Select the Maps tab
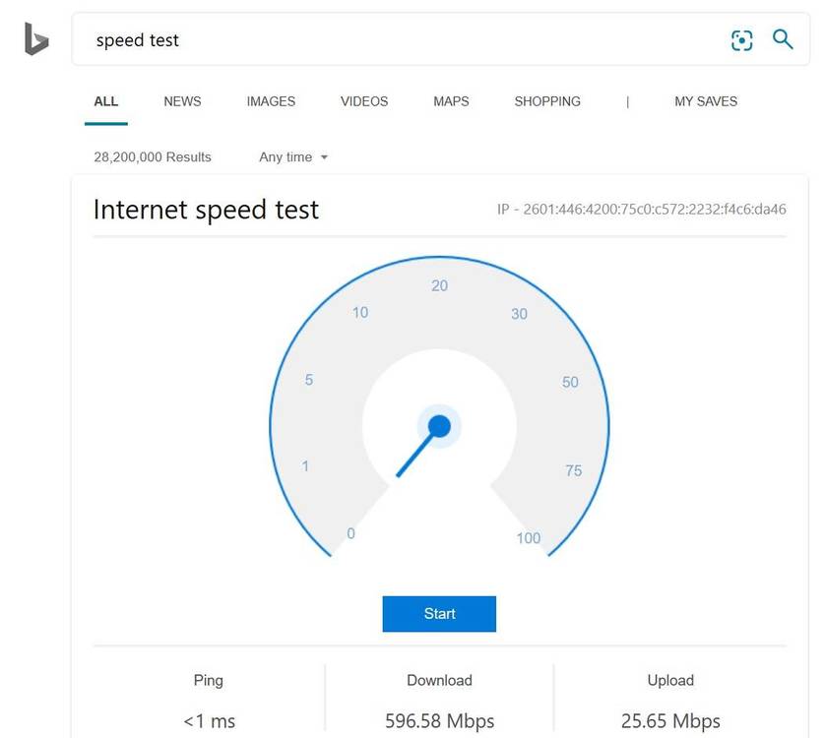Image resolution: width=824 pixels, height=738 pixels. click(451, 101)
